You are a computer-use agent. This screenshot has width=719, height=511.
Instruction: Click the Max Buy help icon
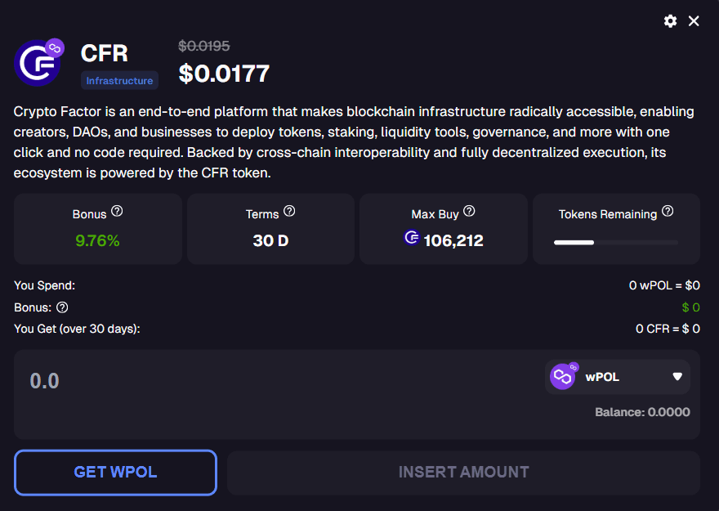click(469, 212)
